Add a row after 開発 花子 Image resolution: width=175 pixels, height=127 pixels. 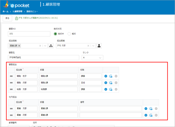[x=106, y=76]
